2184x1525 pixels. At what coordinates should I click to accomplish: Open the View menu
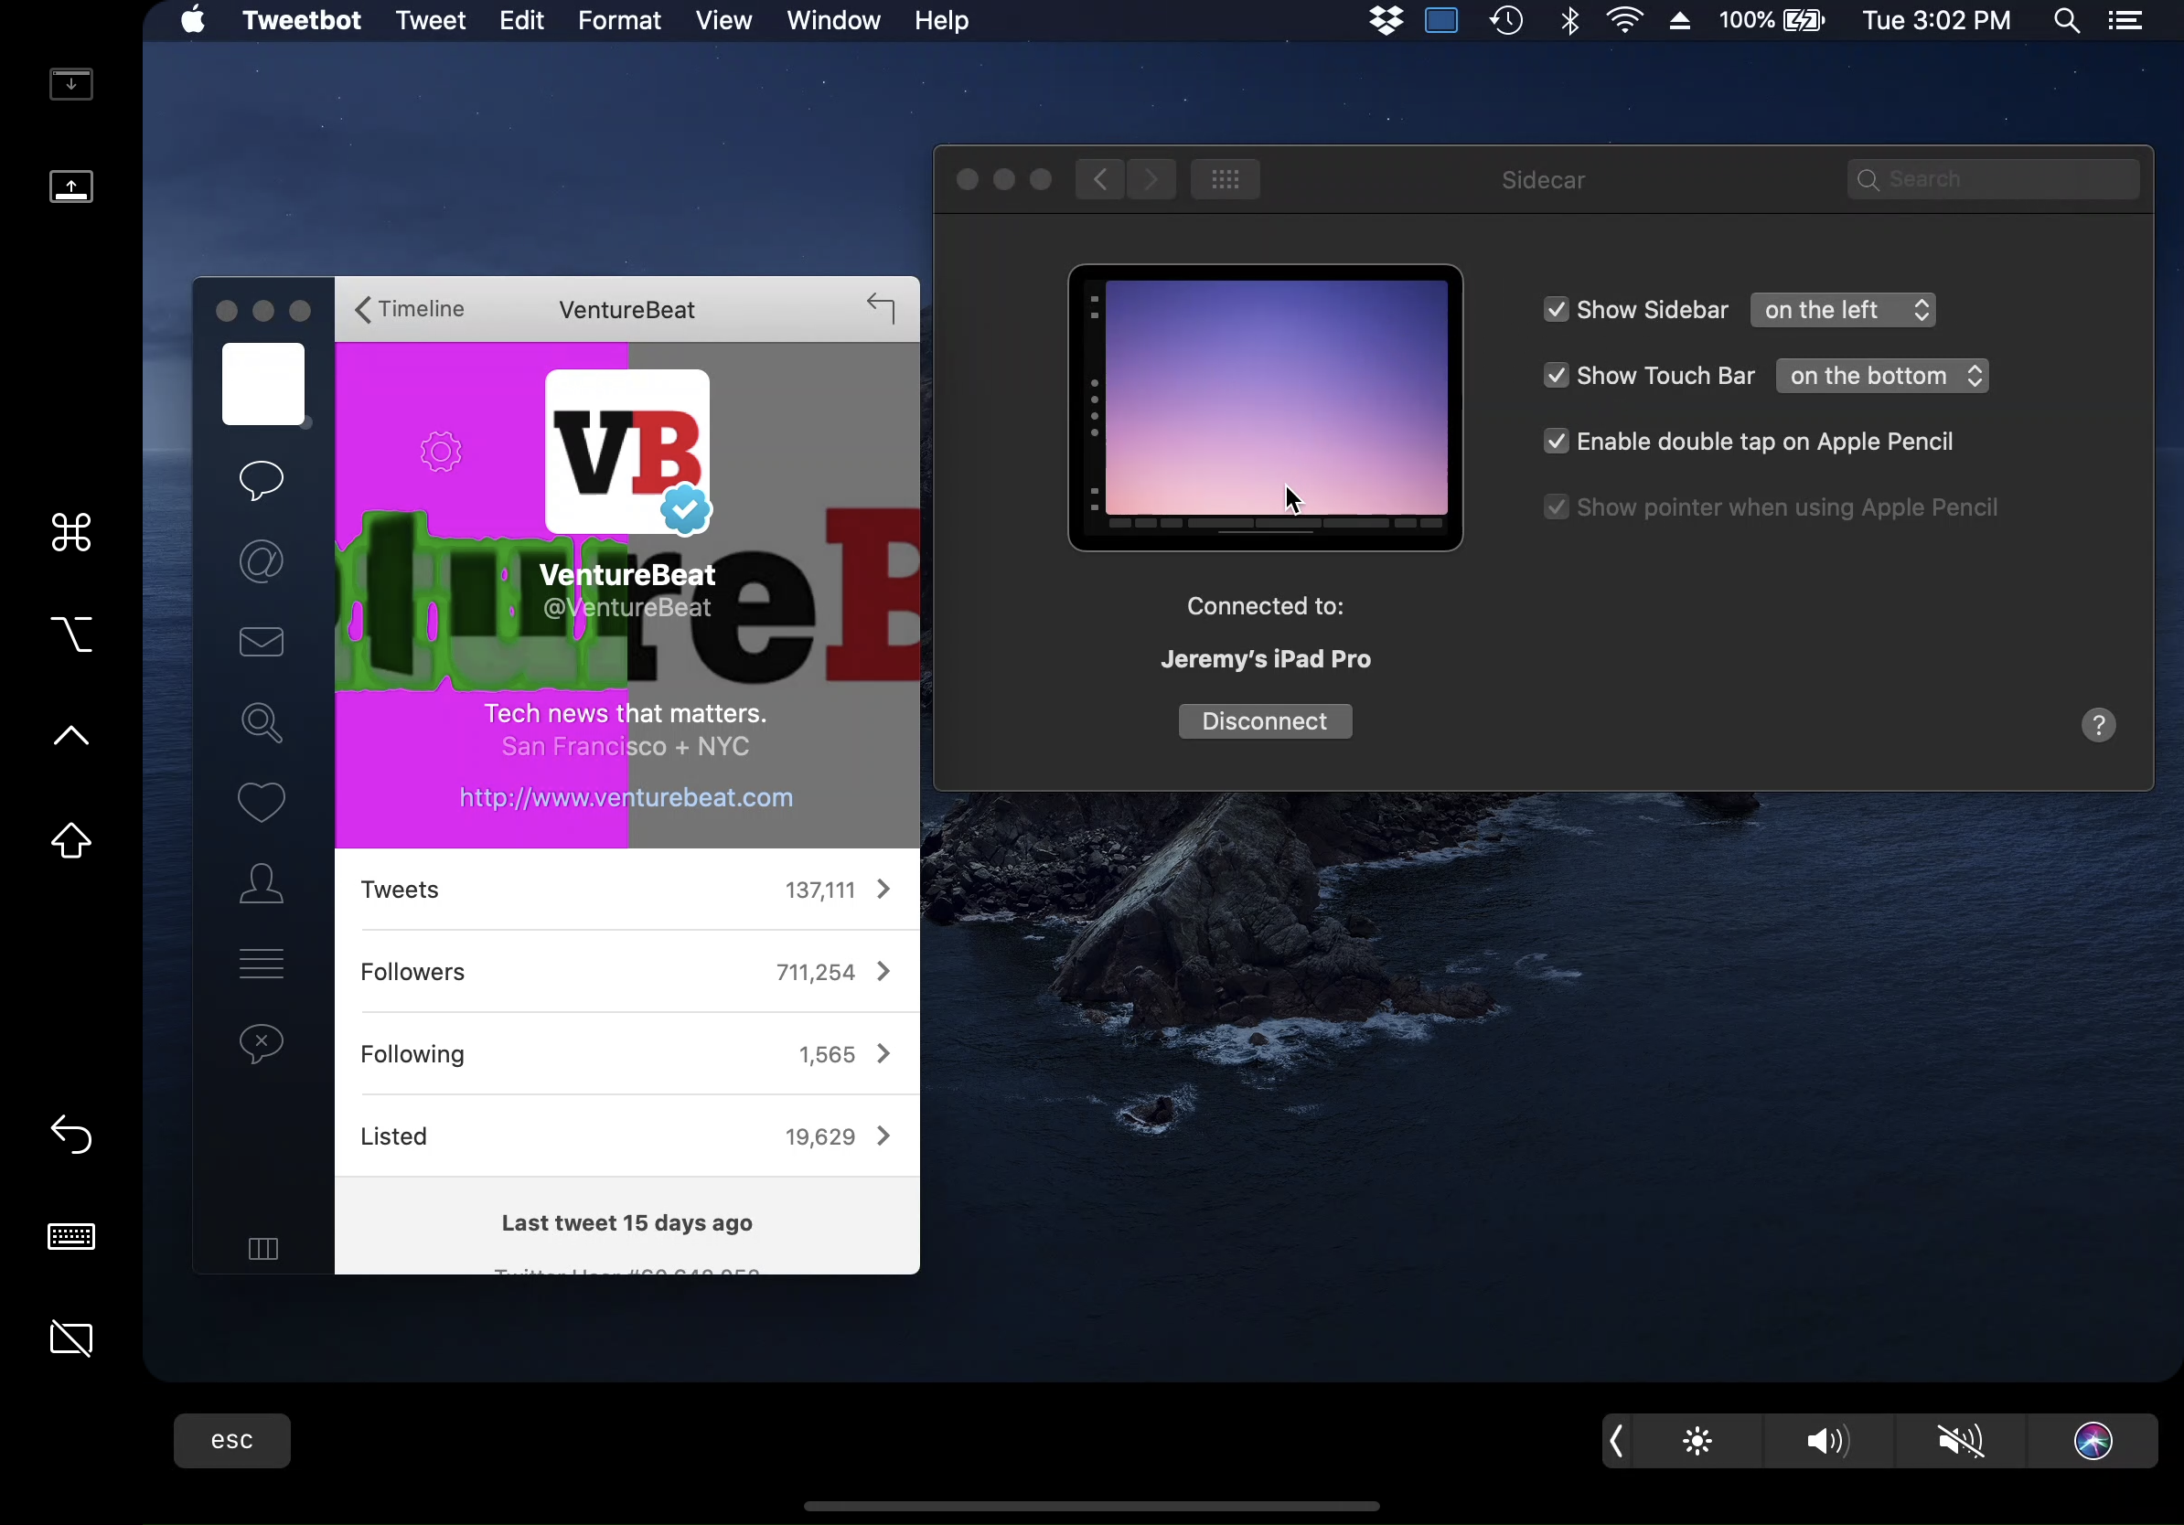point(723,20)
